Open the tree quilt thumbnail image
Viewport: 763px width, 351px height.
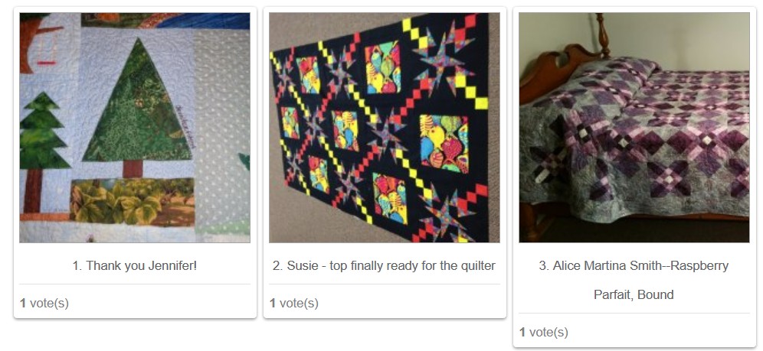point(135,128)
